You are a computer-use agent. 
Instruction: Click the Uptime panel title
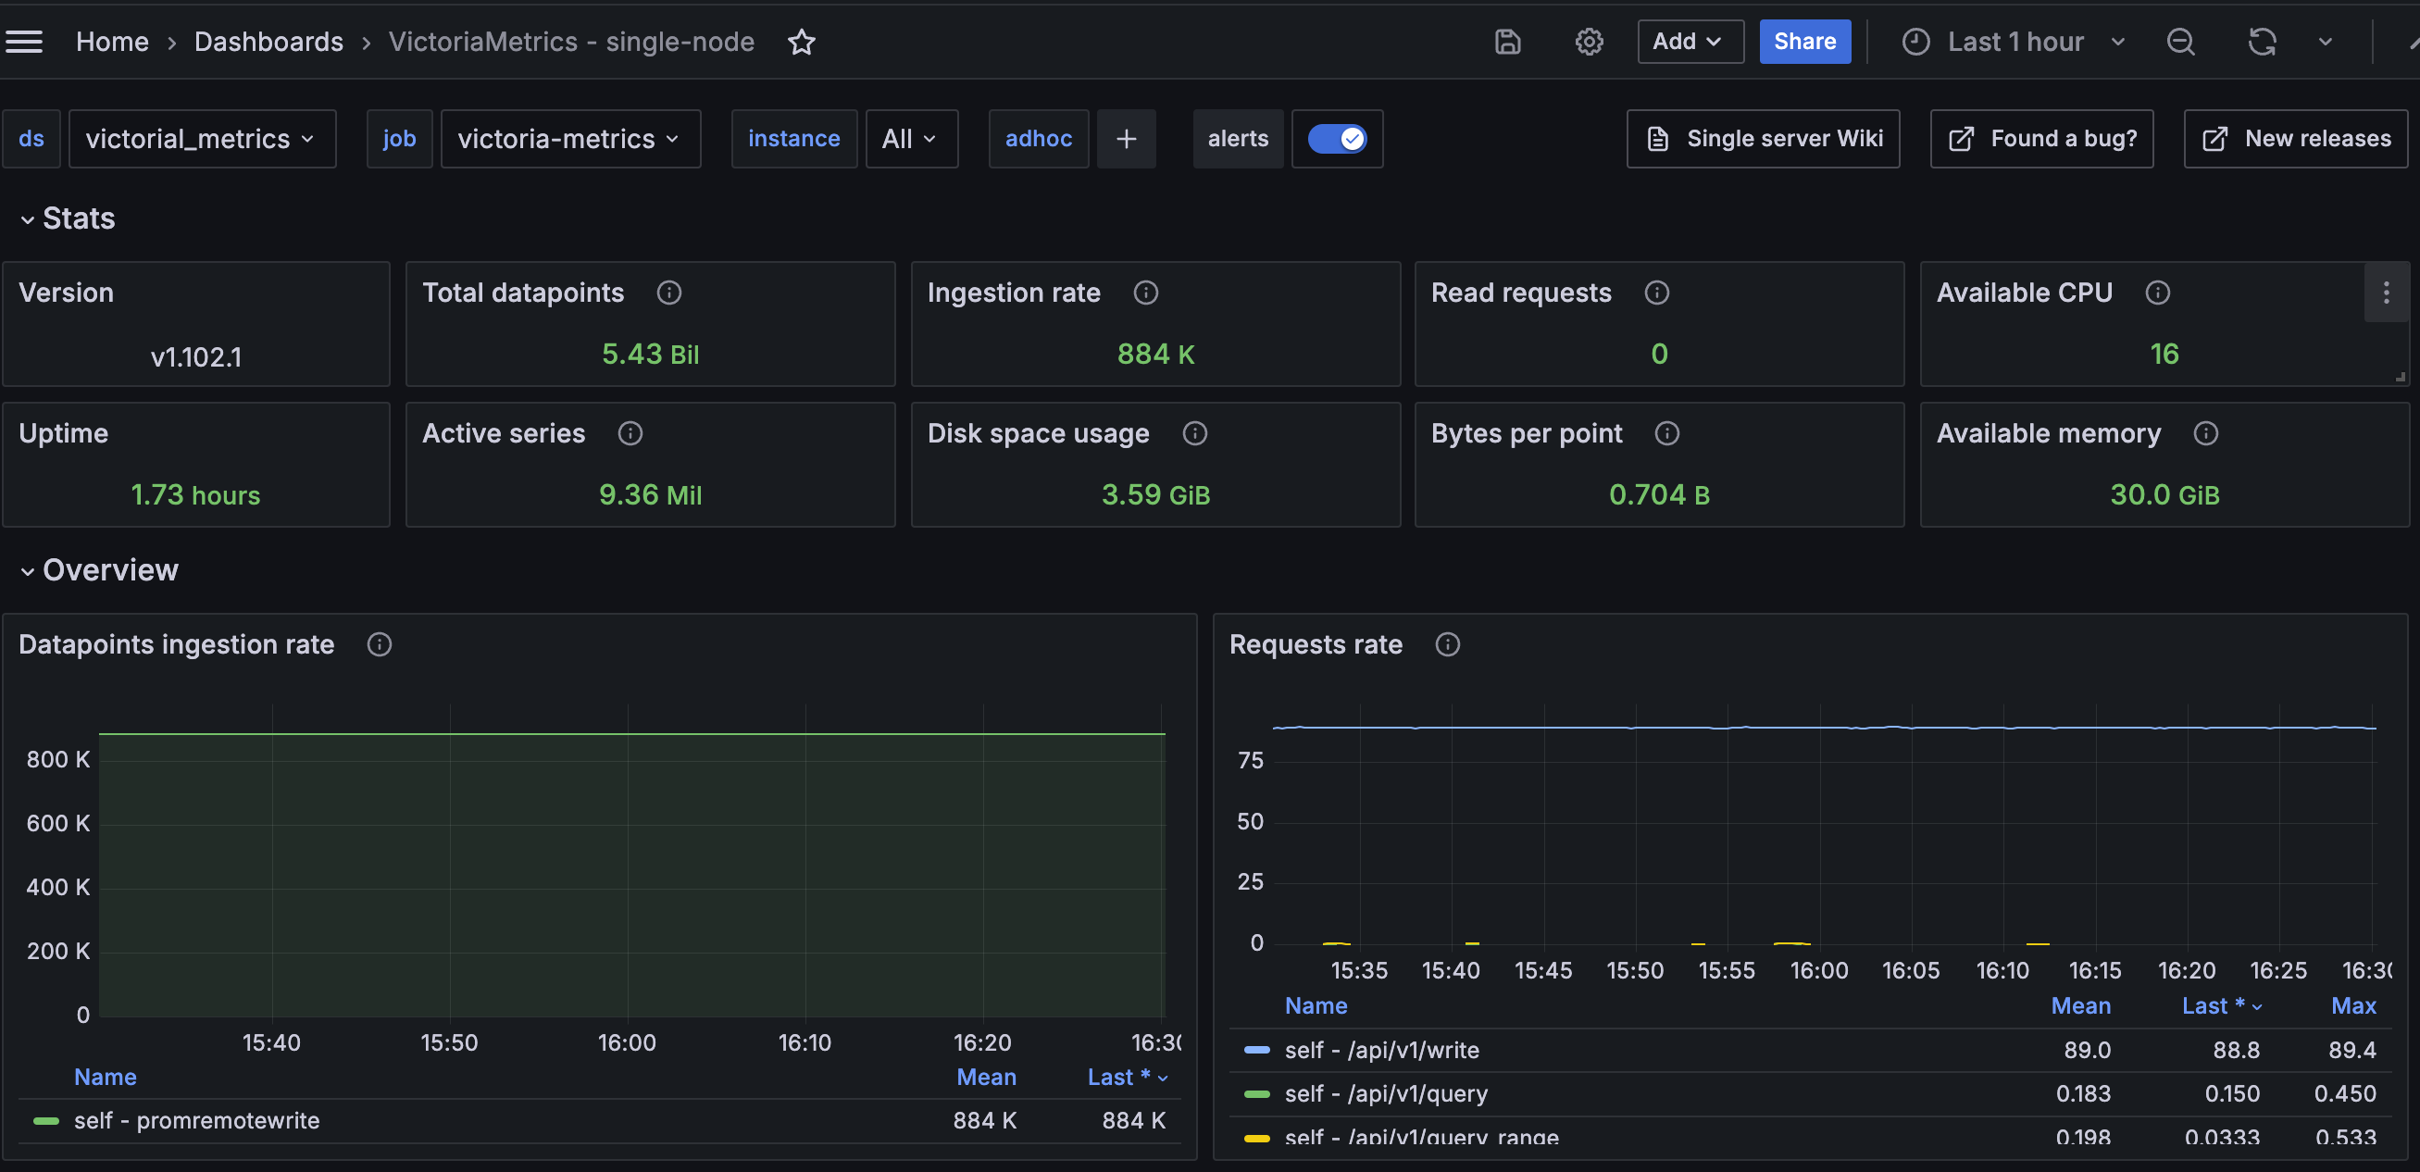coord(64,434)
